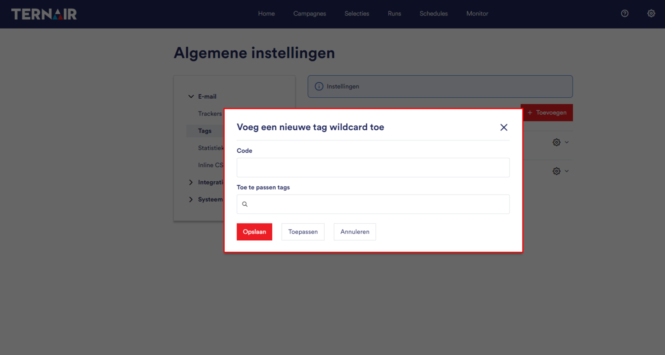The height and width of the screenshot is (355, 665).
Task: Click the Toevoegen button
Action: click(548, 112)
